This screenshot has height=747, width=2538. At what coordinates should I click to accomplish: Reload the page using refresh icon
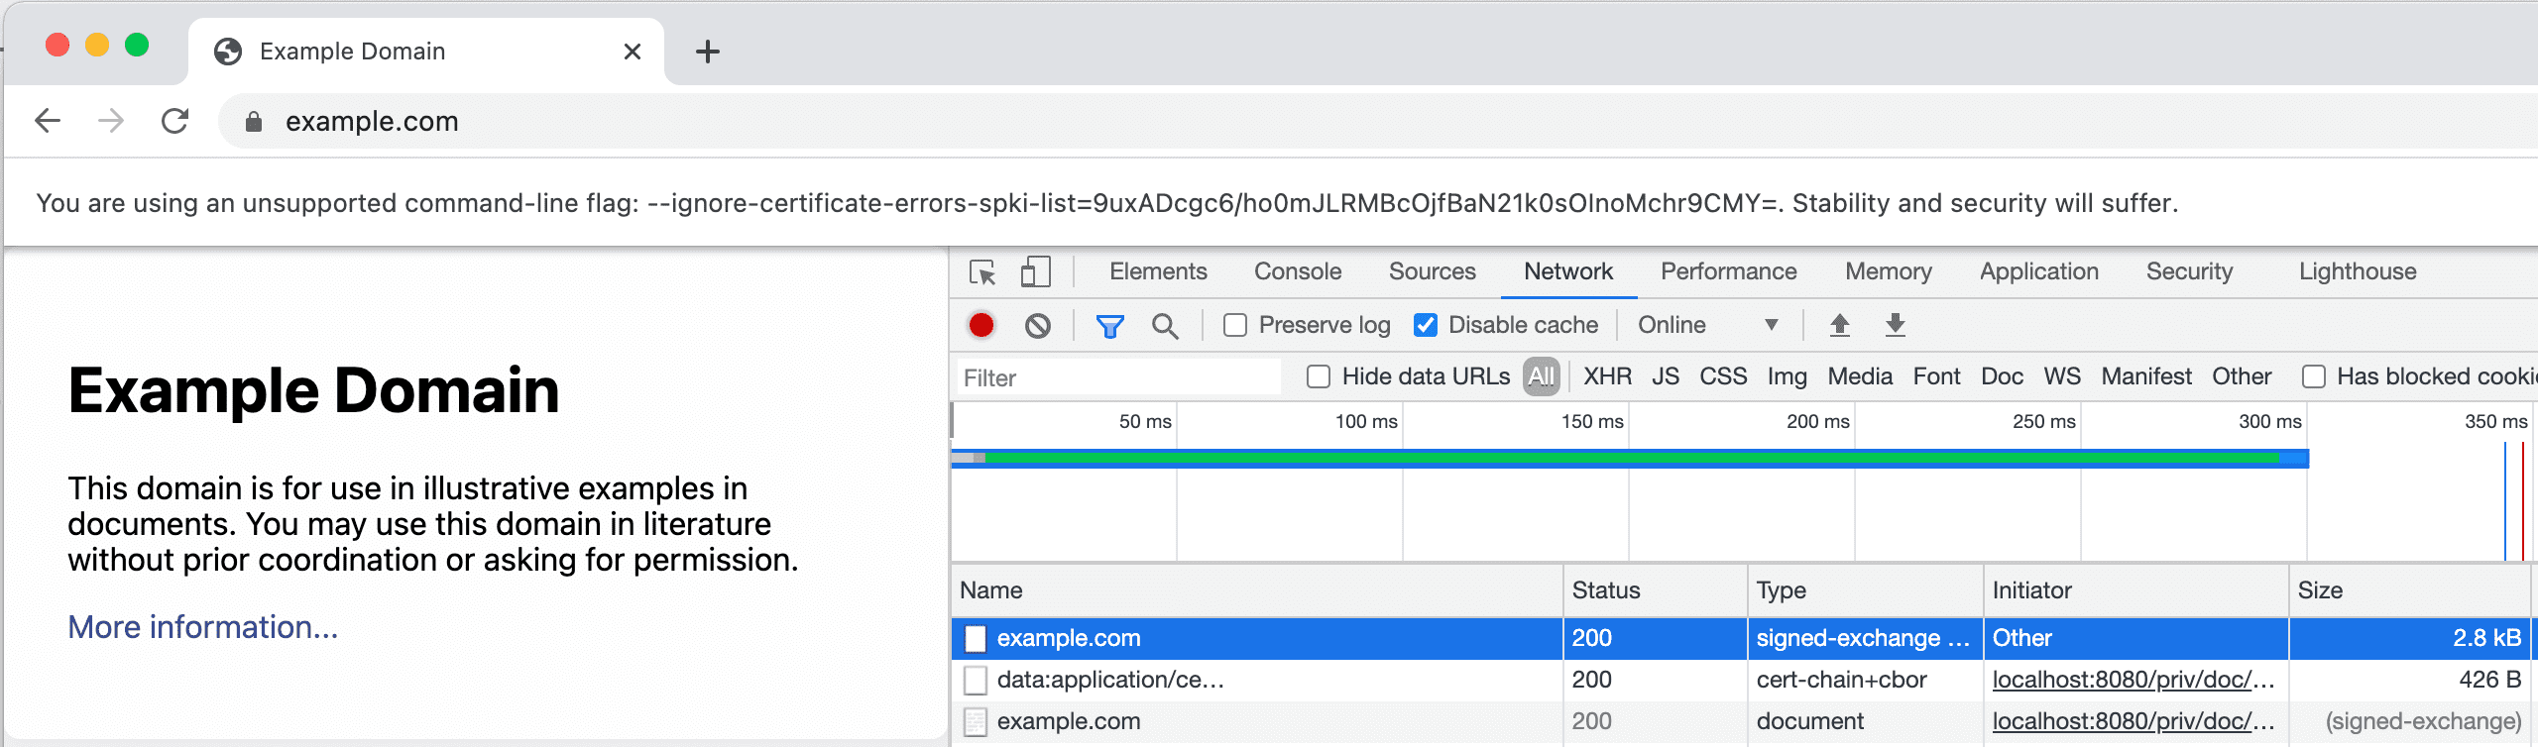(x=175, y=121)
